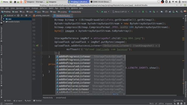Image resolution: width=187 pixels, height=105 pixels.
Task: Collapse the lambda fold at line 73
Action: coord(41,45)
